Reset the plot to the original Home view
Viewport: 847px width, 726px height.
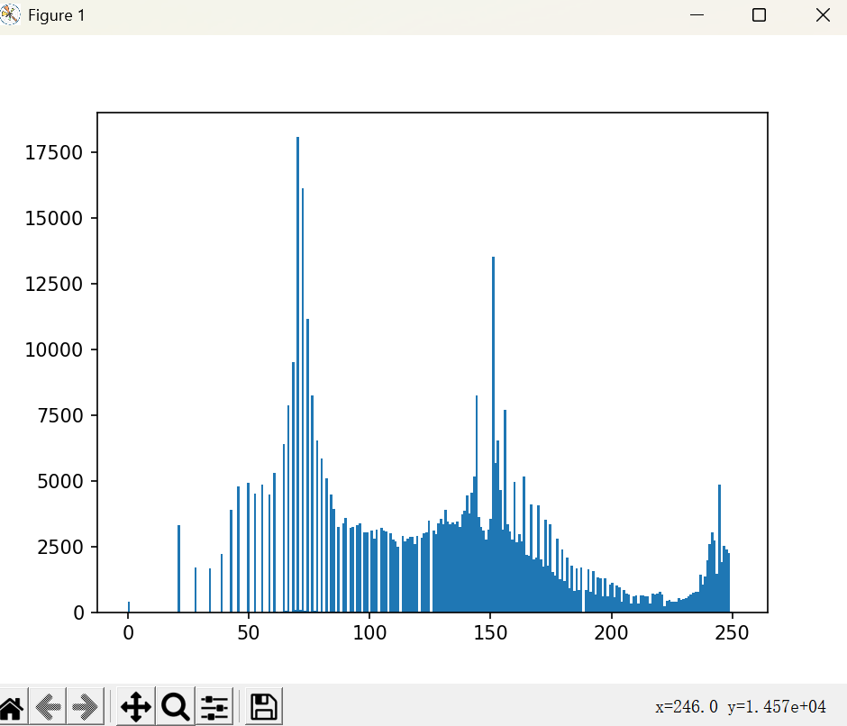[x=12, y=706]
